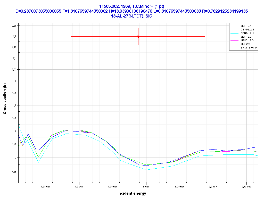
Task: Click the 'Incident energy' x-axis title
Action: click(132, 193)
